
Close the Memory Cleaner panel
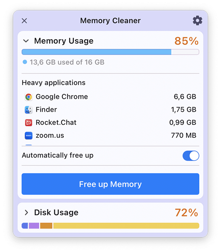pos(24,21)
